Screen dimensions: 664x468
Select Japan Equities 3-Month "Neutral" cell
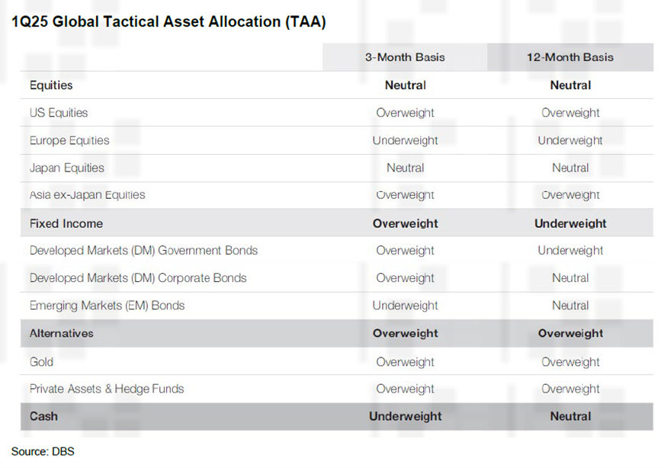406,168
